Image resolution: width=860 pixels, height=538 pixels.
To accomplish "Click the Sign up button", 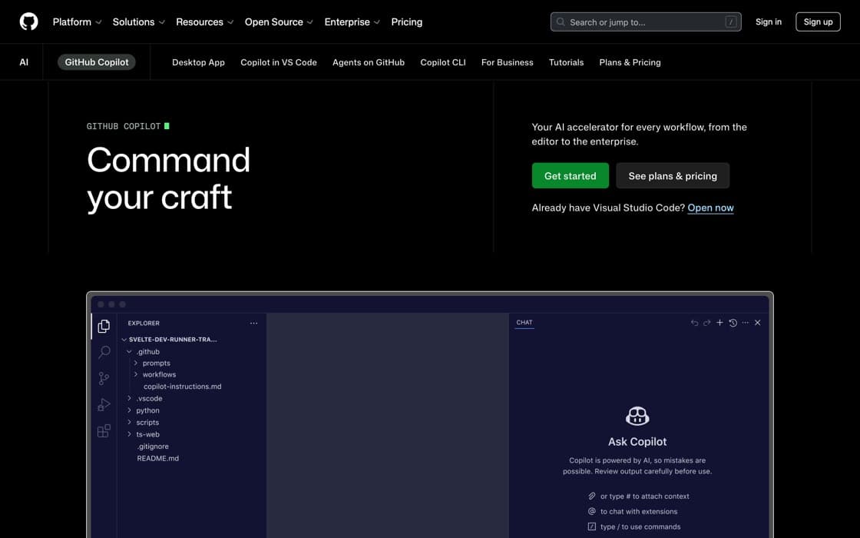I will (818, 22).
